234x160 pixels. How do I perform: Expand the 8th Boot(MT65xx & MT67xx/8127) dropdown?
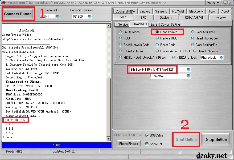tap(188, 70)
